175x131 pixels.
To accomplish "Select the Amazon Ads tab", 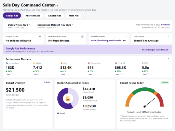I will (x=54, y=16).
